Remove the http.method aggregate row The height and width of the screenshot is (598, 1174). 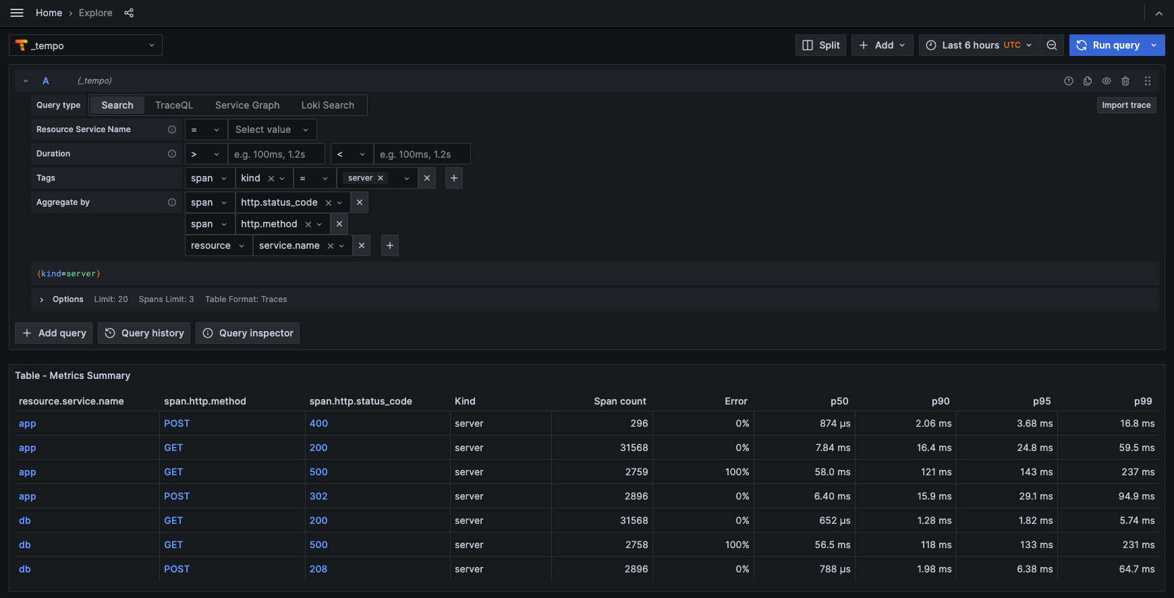coord(339,224)
